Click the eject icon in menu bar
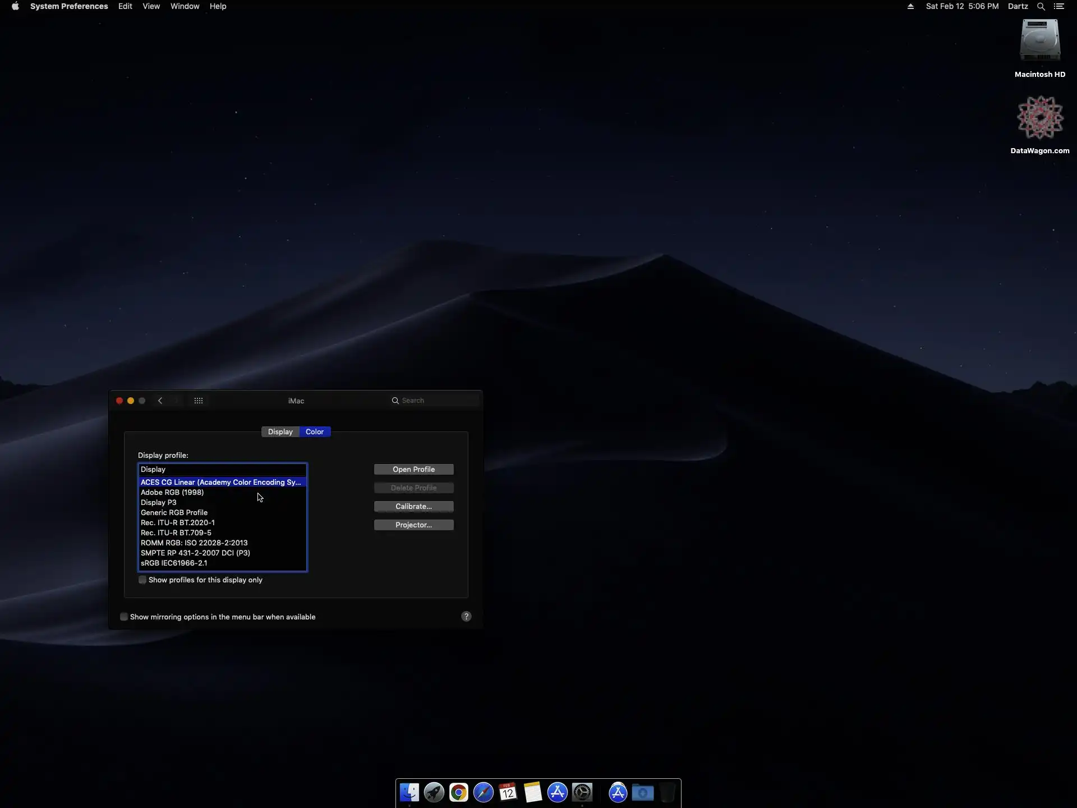Screen dimensions: 1077x808 pyautogui.click(x=910, y=7)
